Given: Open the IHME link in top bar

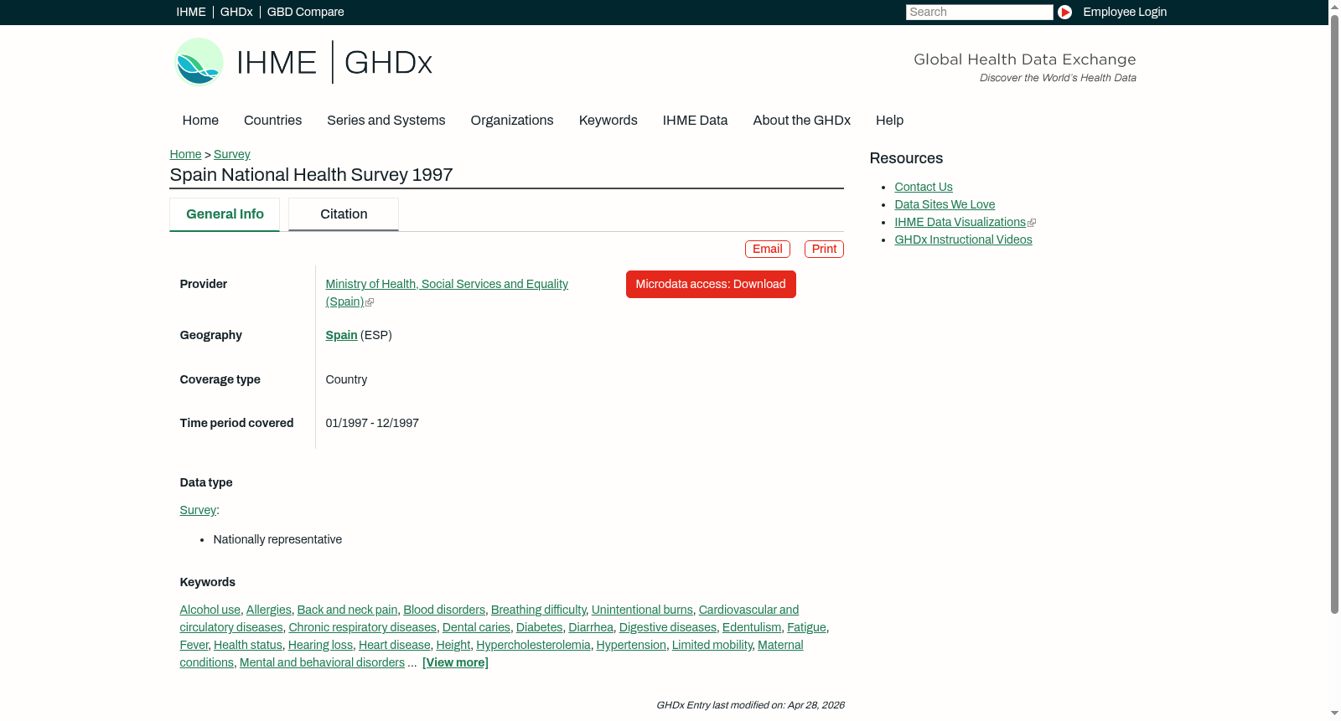Looking at the screenshot, I should click(x=191, y=12).
